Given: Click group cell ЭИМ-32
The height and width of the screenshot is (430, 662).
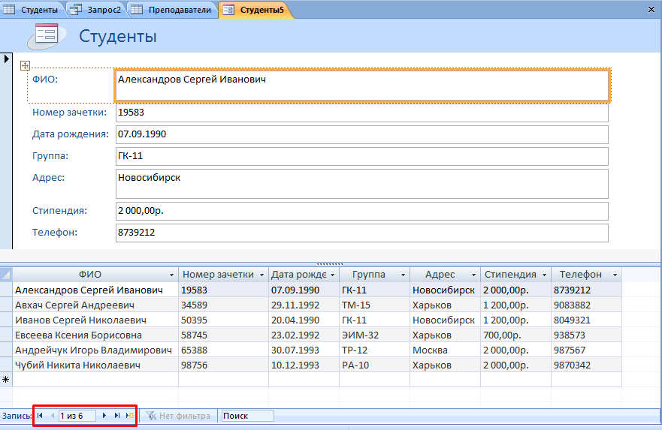Looking at the screenshot, I should 374,335.
